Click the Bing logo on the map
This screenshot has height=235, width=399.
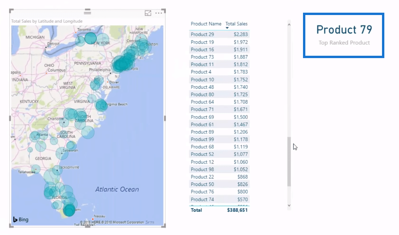(21, 219)
